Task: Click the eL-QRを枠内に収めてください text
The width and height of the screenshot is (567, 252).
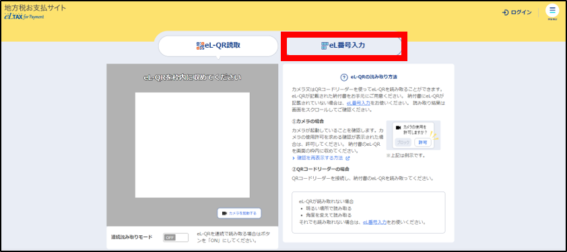Action: [193, 77]
